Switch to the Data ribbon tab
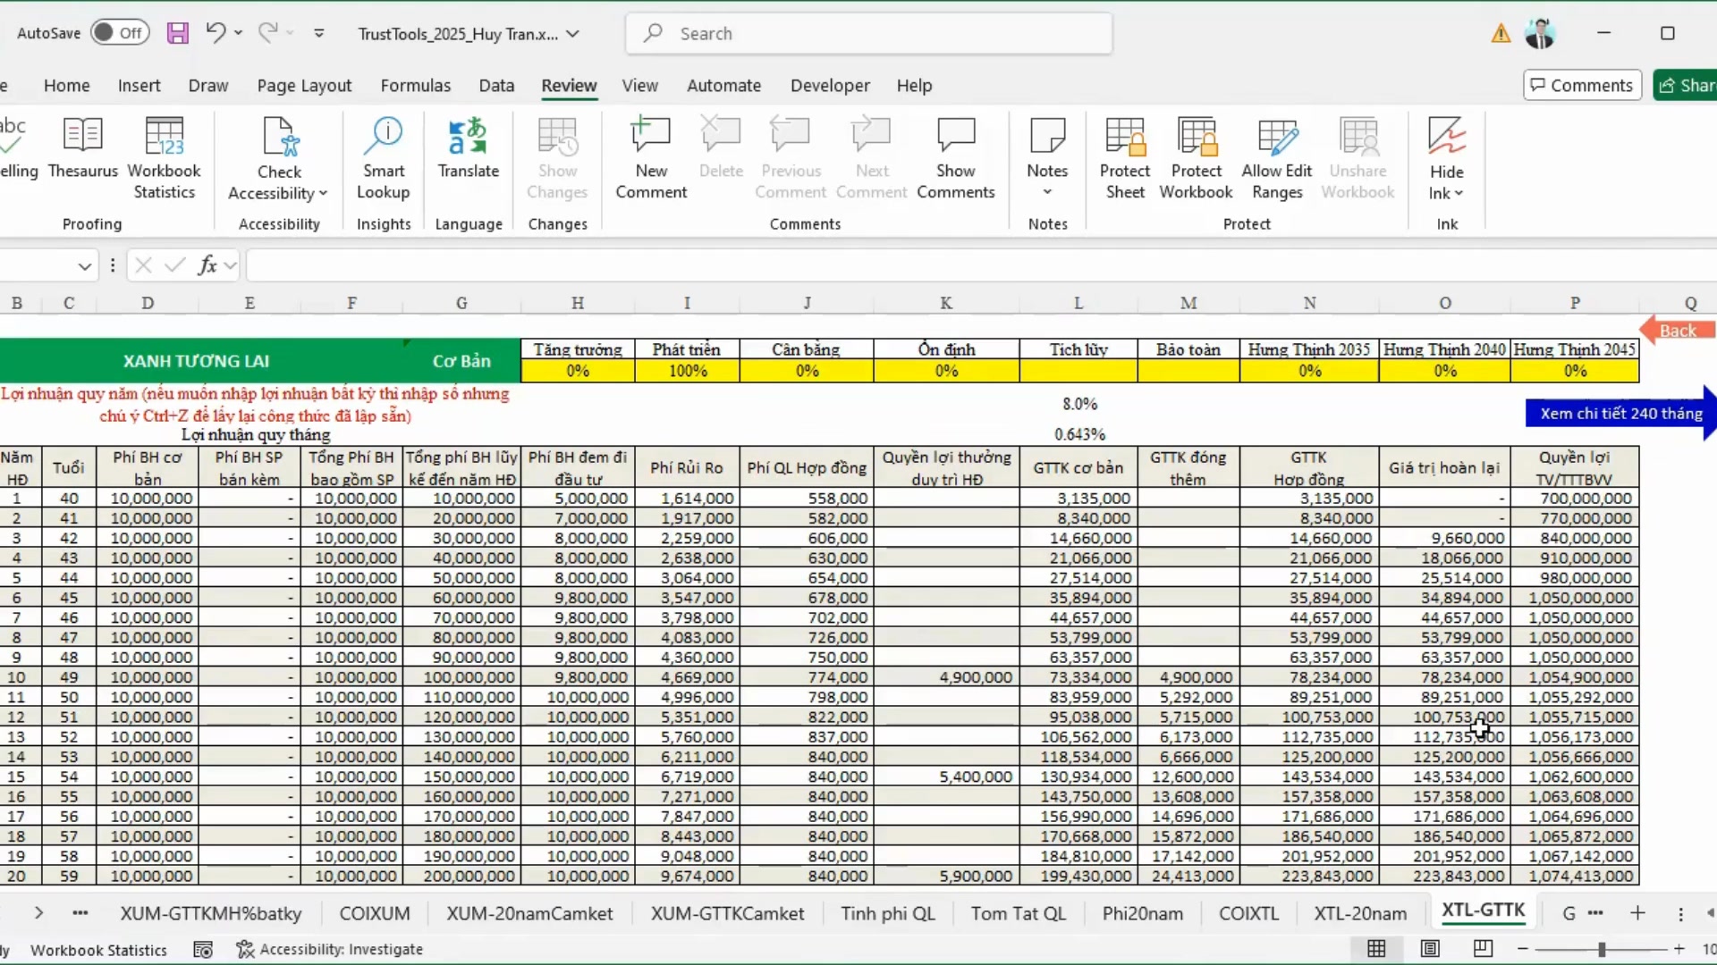Image resolution: width=1717 pixels, height=965 pixels. click(496, 86)
